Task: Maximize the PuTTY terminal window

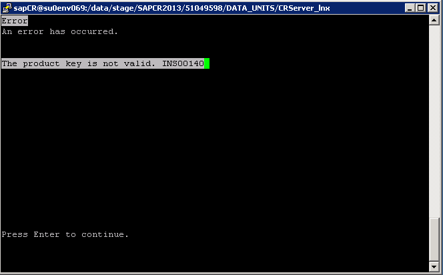Action: point(420,8)
